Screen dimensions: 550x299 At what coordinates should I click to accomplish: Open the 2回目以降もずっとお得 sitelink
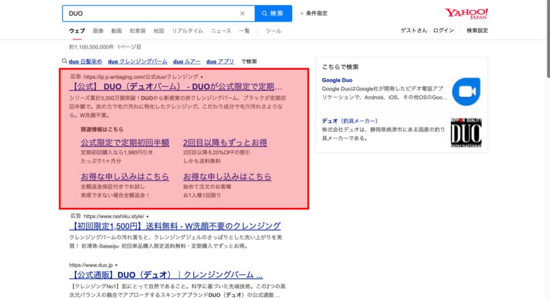click(225, 143)
